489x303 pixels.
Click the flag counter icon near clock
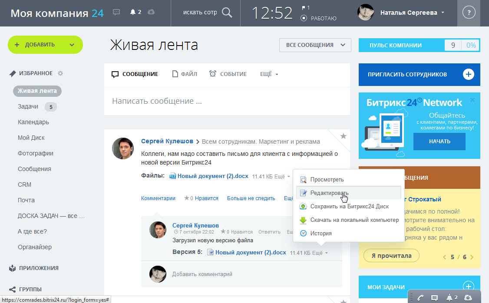click(305, 7)
